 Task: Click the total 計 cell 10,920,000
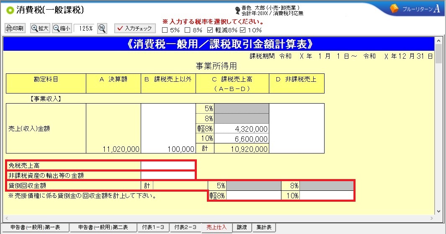click(x=242, y=148)
